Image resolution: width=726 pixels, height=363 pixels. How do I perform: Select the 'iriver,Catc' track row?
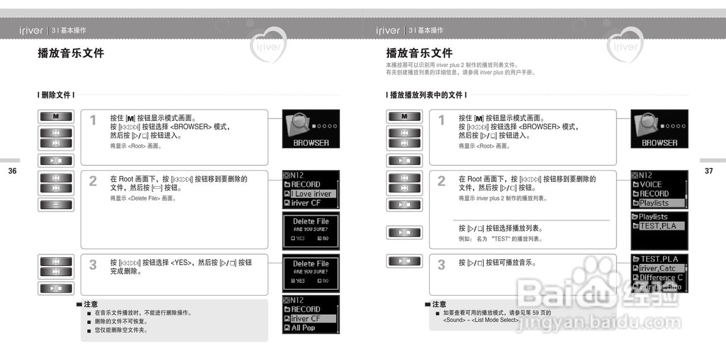pos(658,268)
